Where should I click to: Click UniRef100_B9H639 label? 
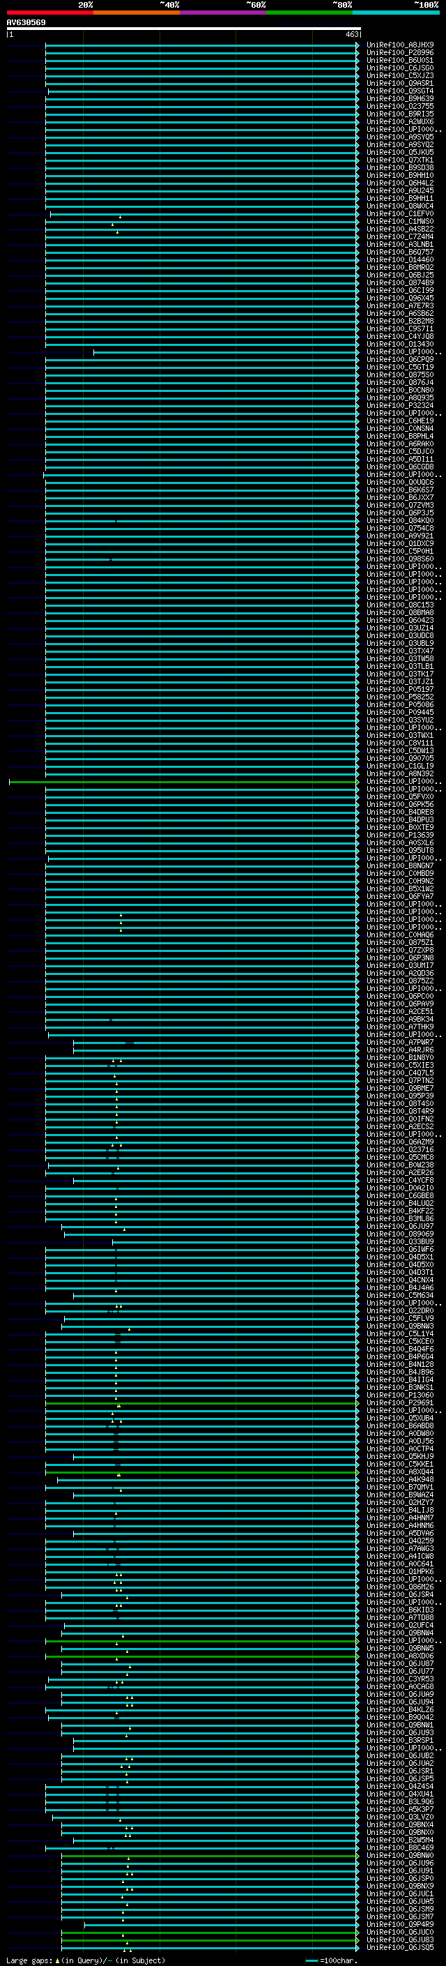(400, 98)
